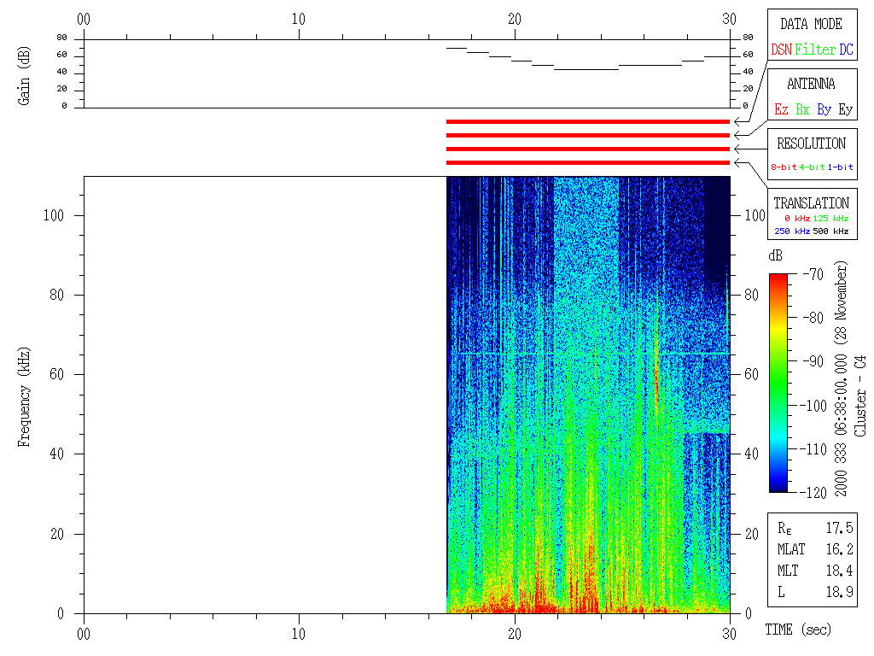Click the MLAT value 16.2
Image resolution: width=874 pixels, height=656 pixels.
839,549
